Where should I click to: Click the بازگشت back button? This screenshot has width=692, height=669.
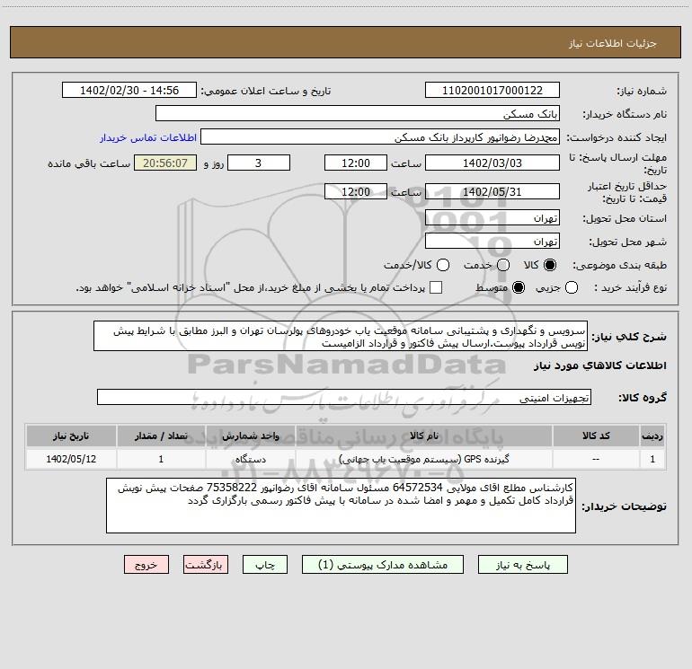pos(206,565)
